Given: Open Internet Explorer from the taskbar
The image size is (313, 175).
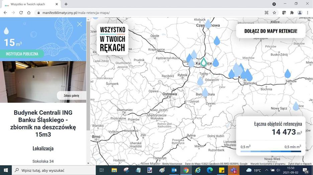Looking at the screenshot, I should 198,170.
